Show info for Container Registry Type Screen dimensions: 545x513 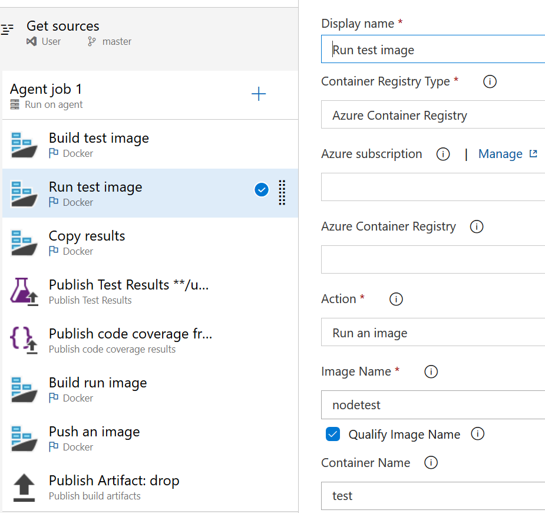[x=490, y=82]
